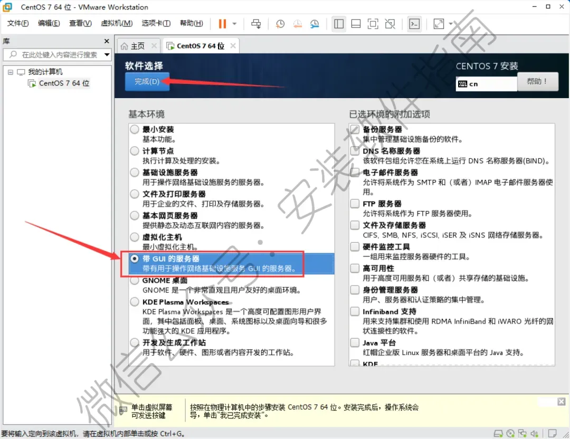This screenshot has width=570, height=439.
Task: Open the 虚拟机(M) menu
Action: click(x=117, y=23)
